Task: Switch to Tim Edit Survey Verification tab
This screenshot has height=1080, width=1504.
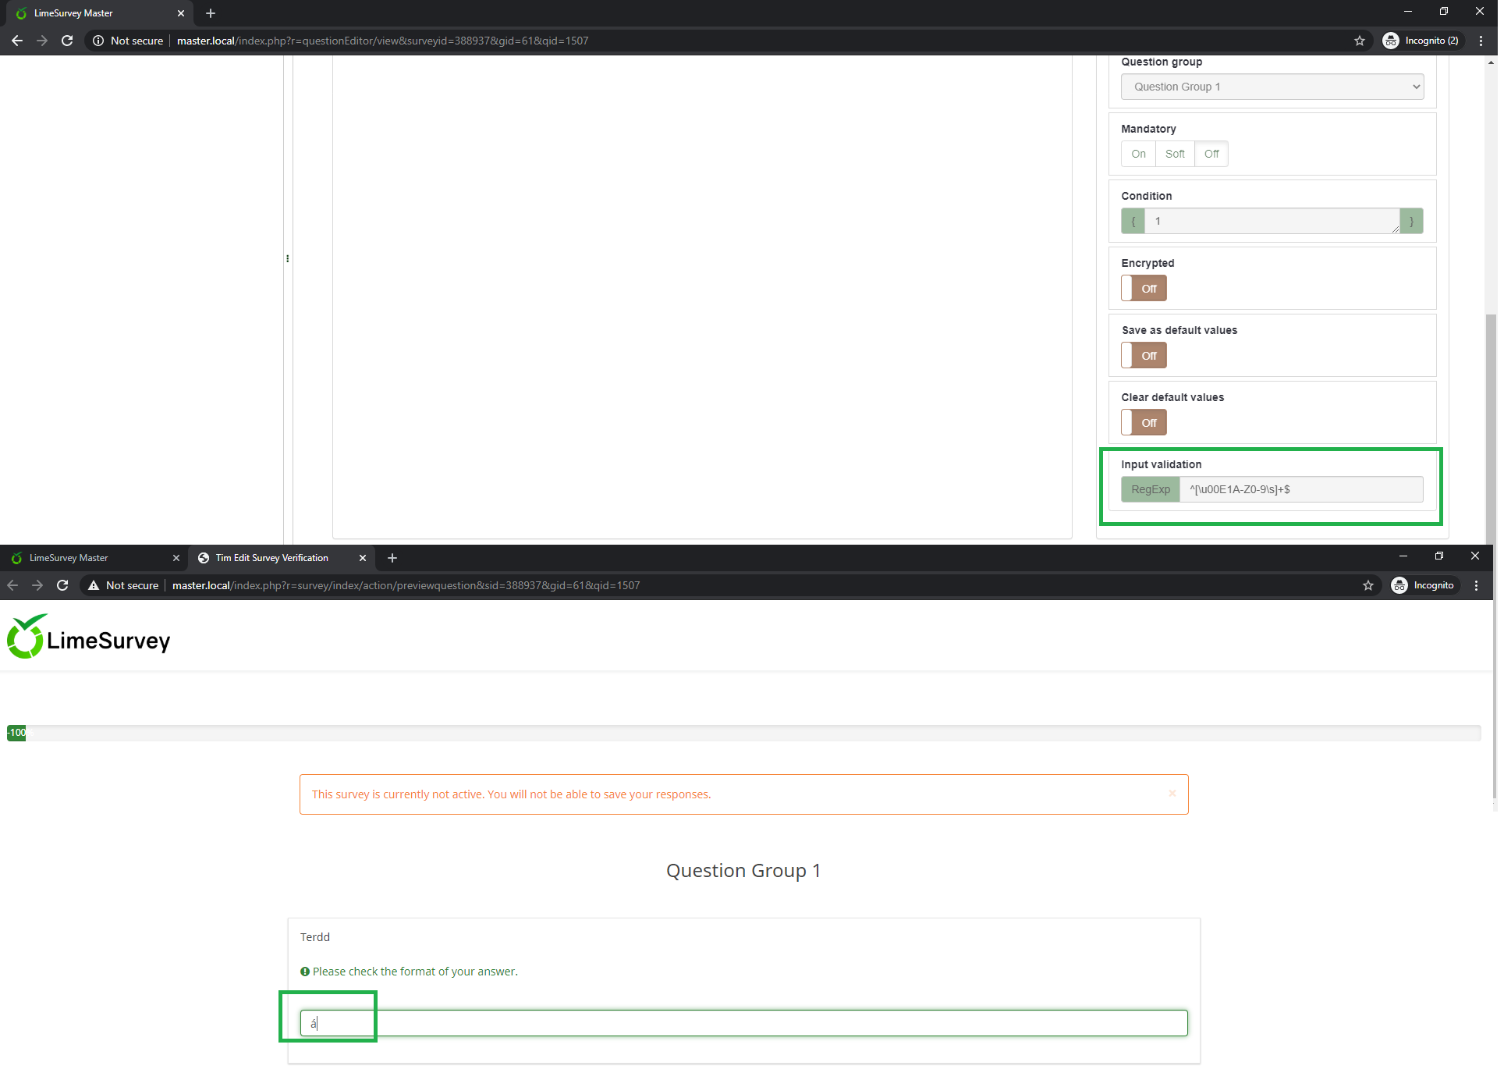Action: coord(271,558)
